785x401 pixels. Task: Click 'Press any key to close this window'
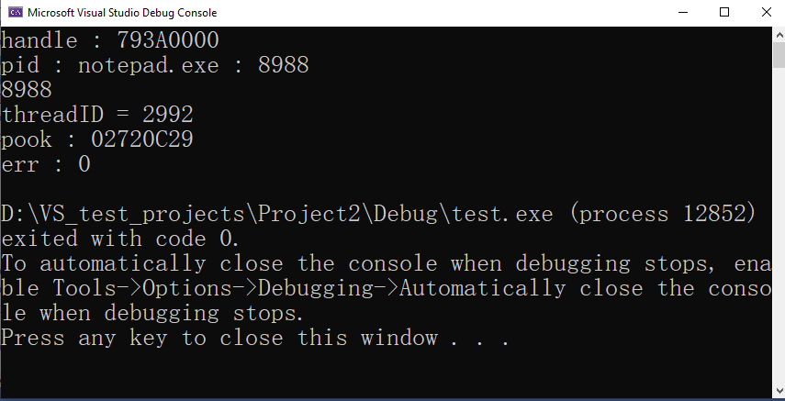219,338
